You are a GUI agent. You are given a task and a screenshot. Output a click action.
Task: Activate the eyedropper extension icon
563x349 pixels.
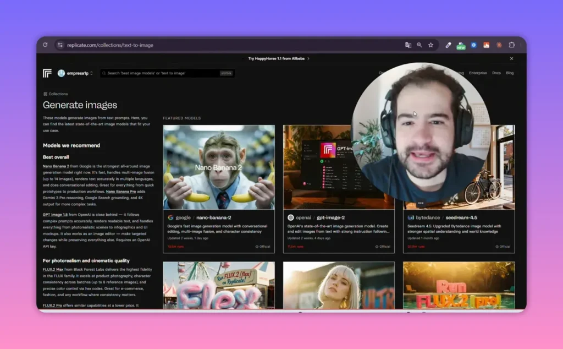[x=448, y=45]
